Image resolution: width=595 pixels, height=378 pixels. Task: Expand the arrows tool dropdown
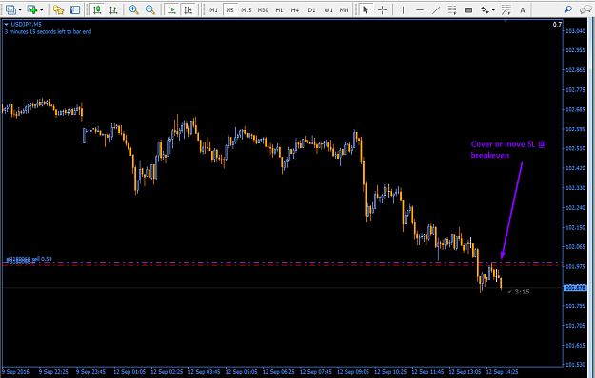click(x=493, y=10)
